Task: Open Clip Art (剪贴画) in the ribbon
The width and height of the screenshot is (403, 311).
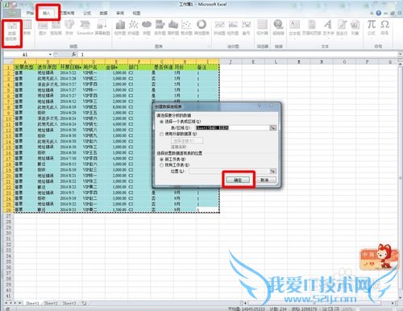Action: [56, 28]
